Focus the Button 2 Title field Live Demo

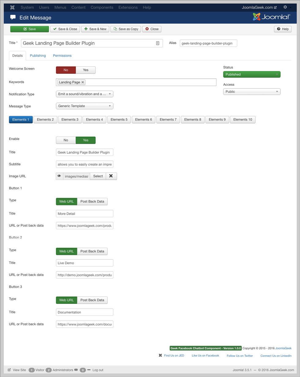click(x=84, y=263)
